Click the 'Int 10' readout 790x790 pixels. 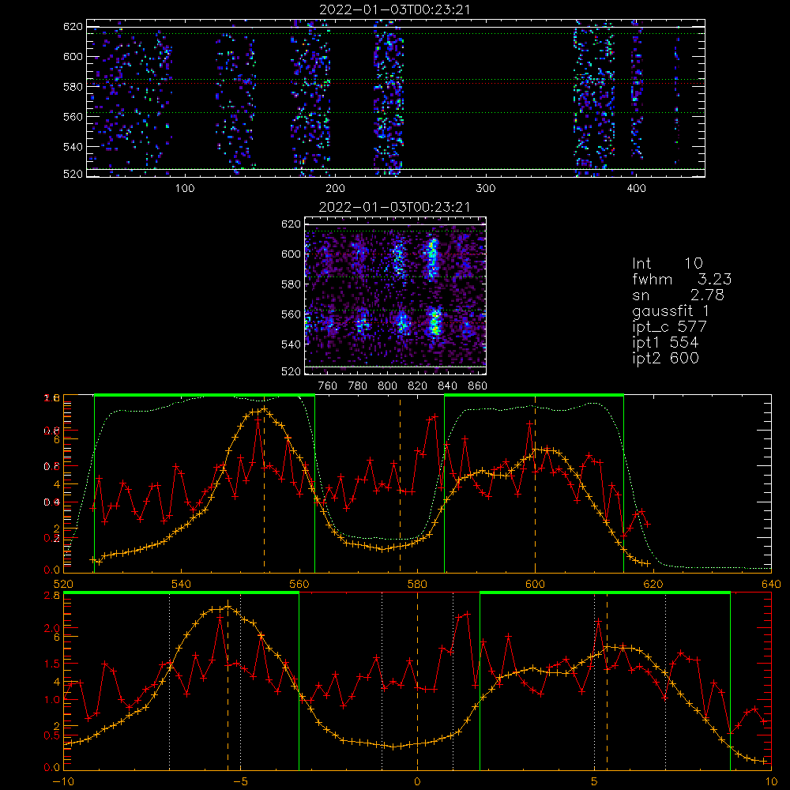pos(668,263)
